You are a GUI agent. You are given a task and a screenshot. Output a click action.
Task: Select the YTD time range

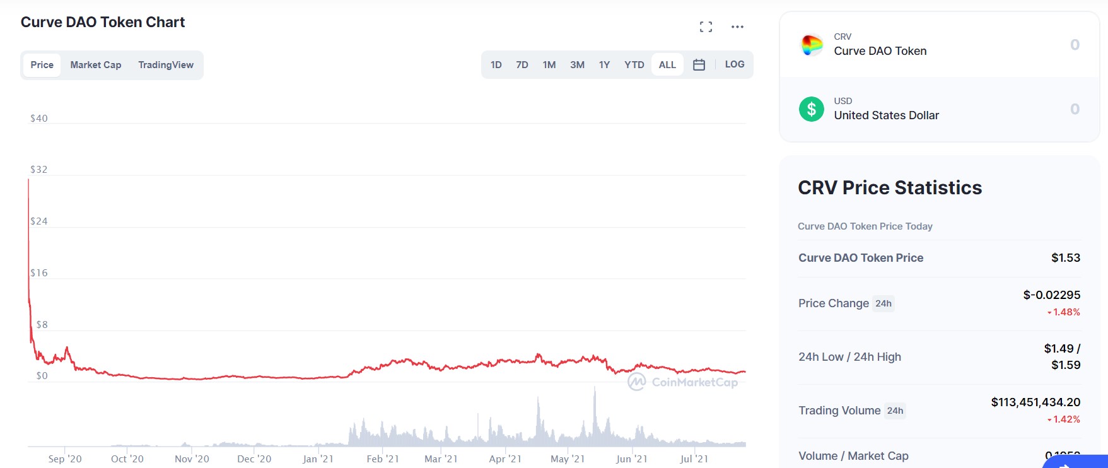pos(634,64)
